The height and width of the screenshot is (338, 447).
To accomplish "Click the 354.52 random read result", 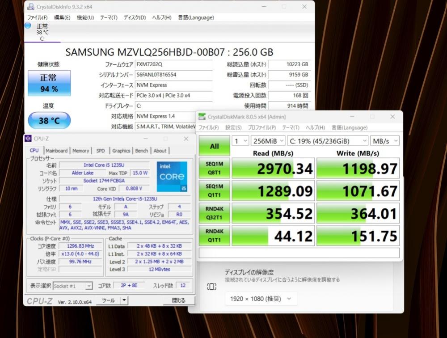I will point(273,213).
